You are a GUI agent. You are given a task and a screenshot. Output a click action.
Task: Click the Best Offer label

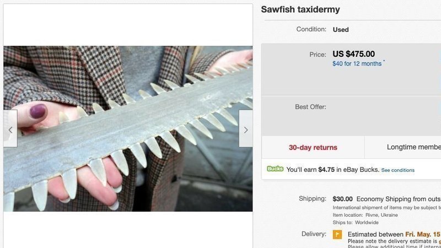point(310,107)
